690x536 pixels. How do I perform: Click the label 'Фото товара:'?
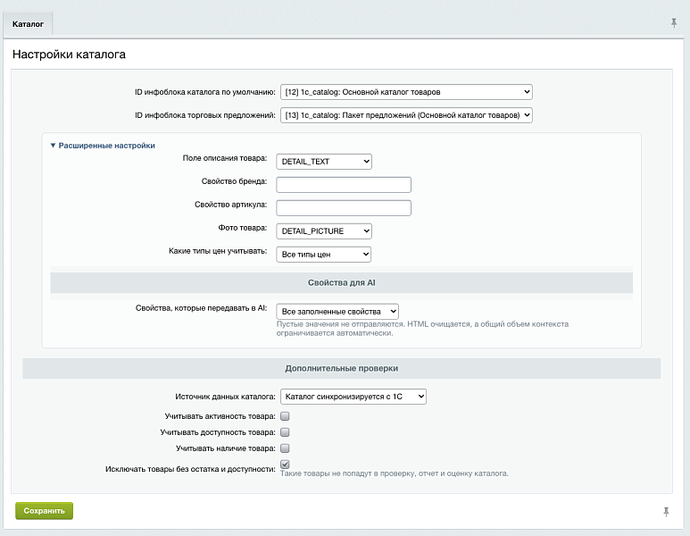[243, 228]
